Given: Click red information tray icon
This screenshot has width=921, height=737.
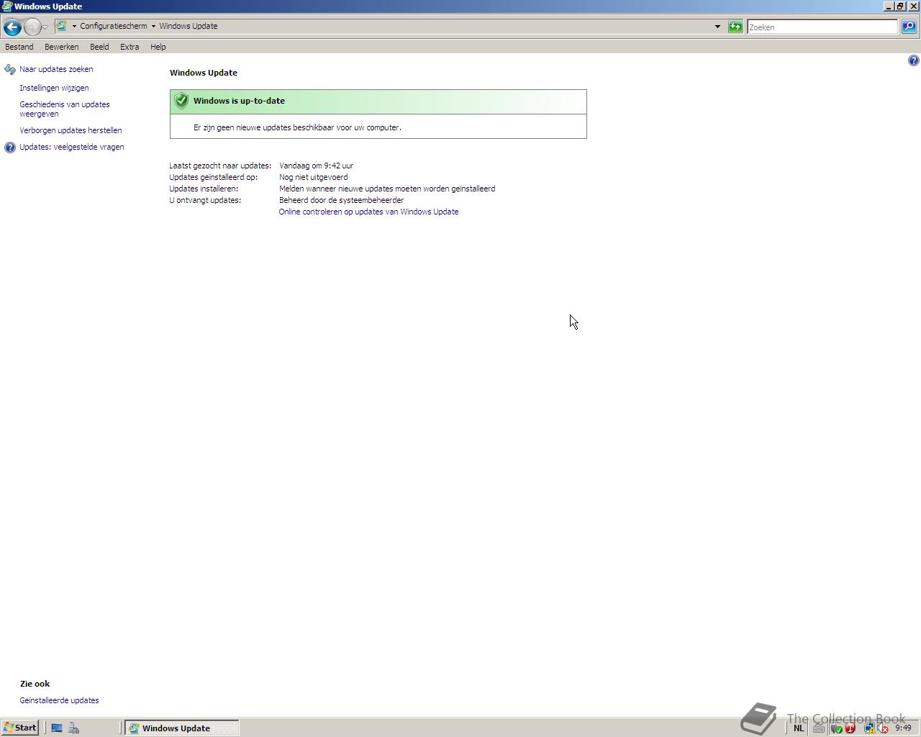Looking at the screenshot, I should coord(850,728).
